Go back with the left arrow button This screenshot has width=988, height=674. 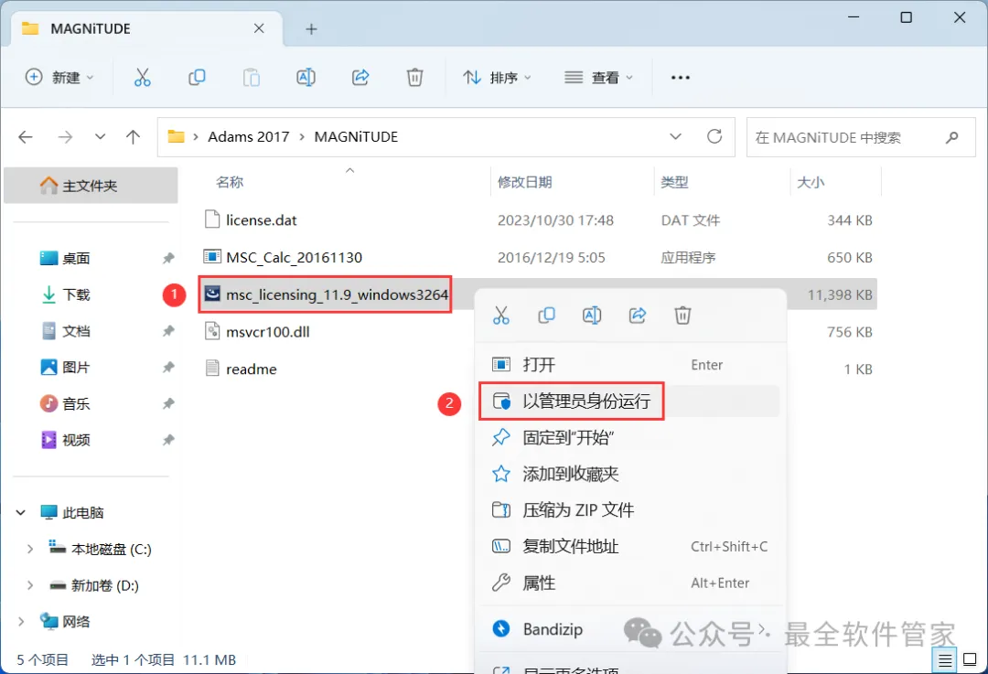tap(26, 136)
